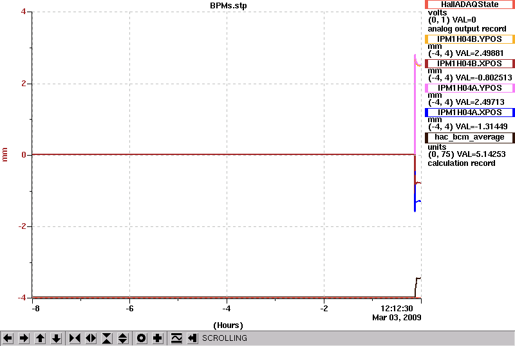Shift the plot up with up arrow
This screenshot has height=346, width=515.
pos(40,338)
